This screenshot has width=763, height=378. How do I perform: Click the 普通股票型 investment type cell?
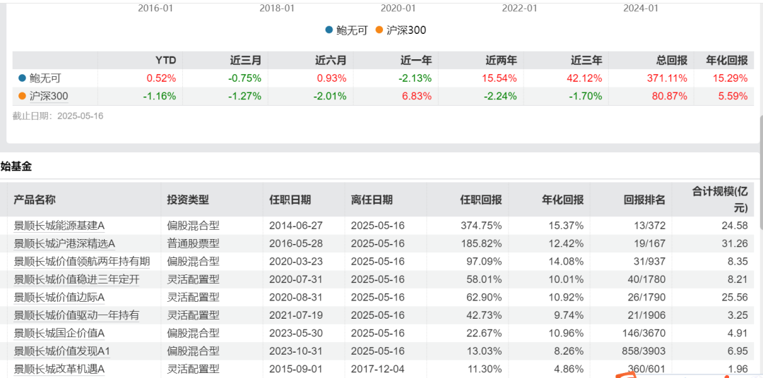[193, 243]
